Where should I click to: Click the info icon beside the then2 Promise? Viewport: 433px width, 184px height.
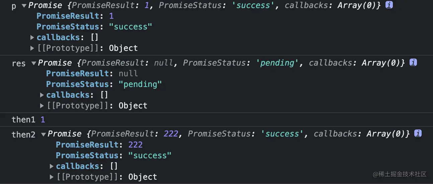[418, 133]
